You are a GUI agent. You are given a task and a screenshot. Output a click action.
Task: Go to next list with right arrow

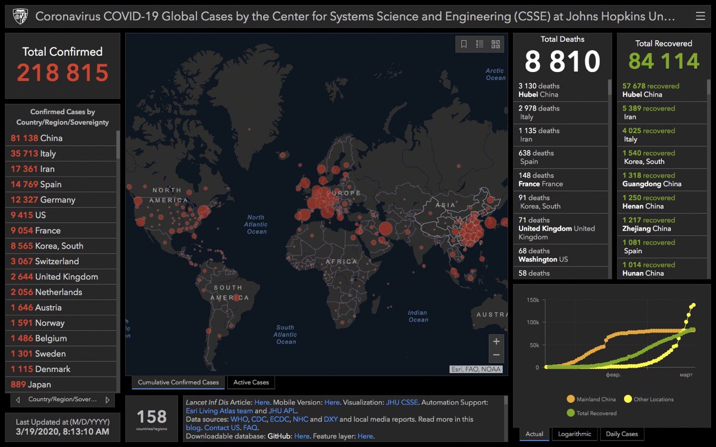coord(107,400)
